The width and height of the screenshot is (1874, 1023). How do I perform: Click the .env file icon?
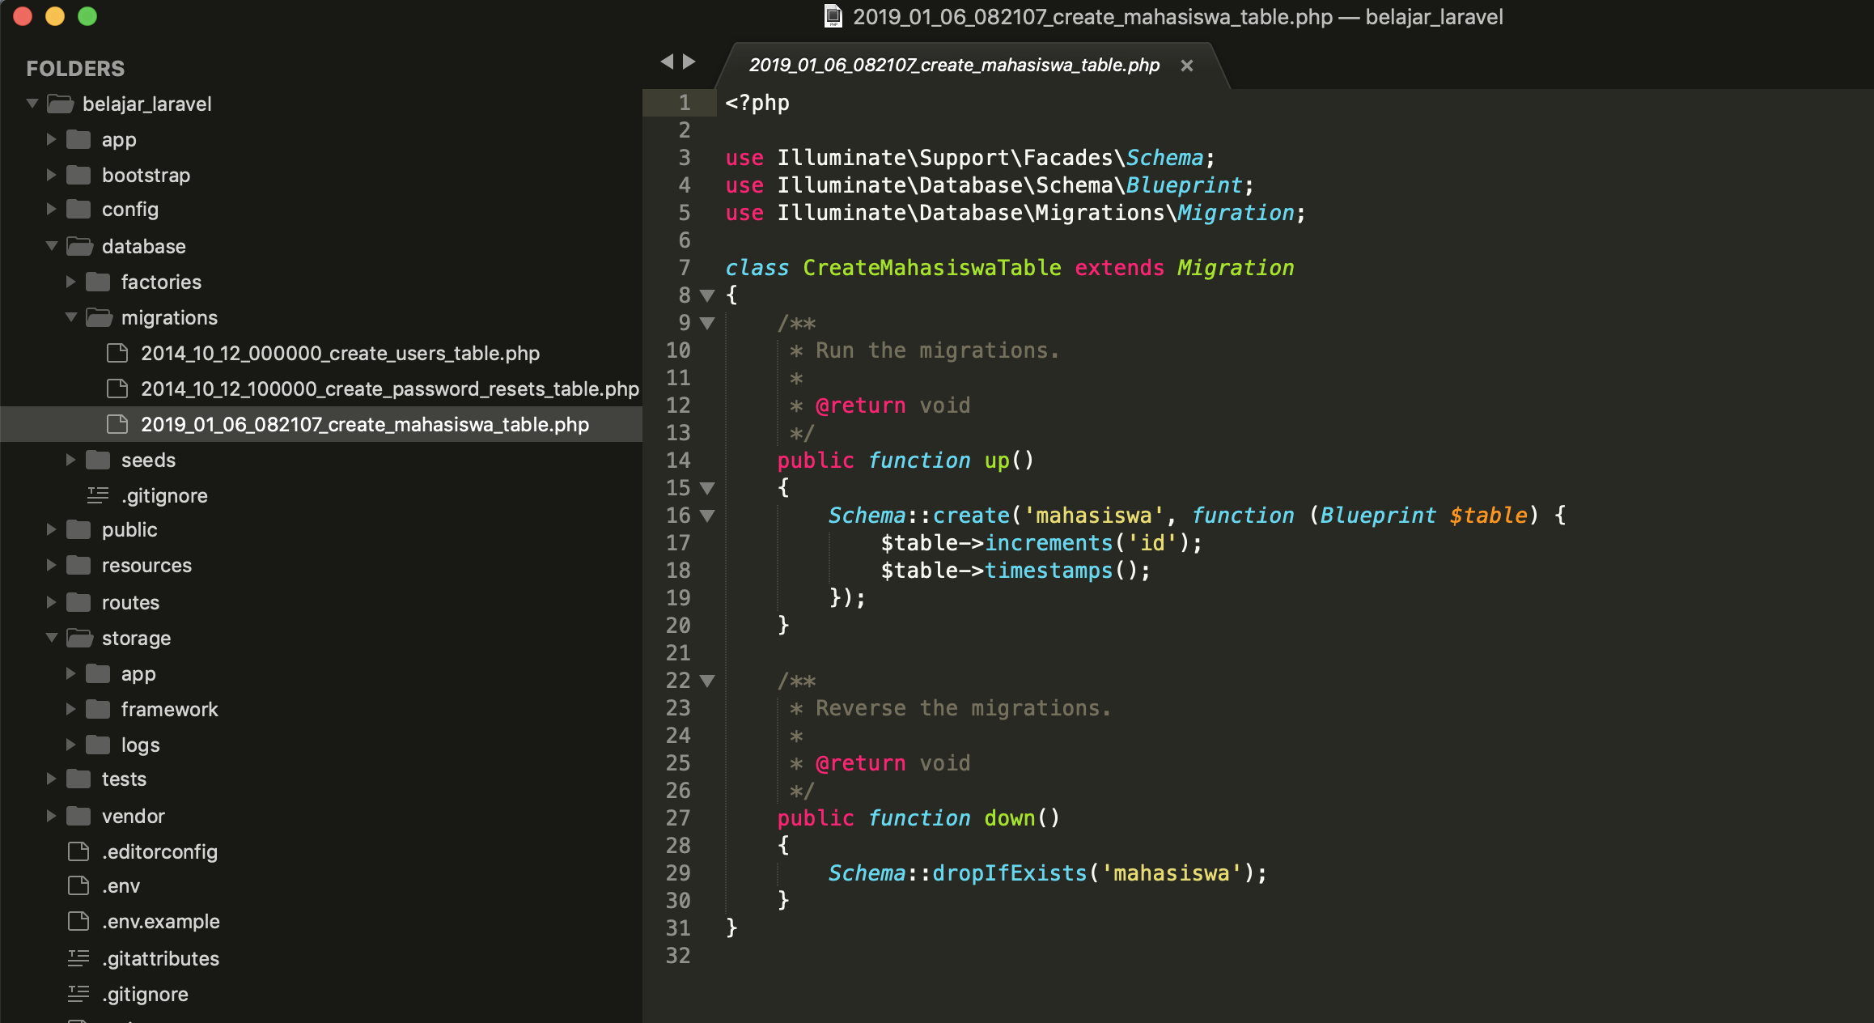pos(78,885)
